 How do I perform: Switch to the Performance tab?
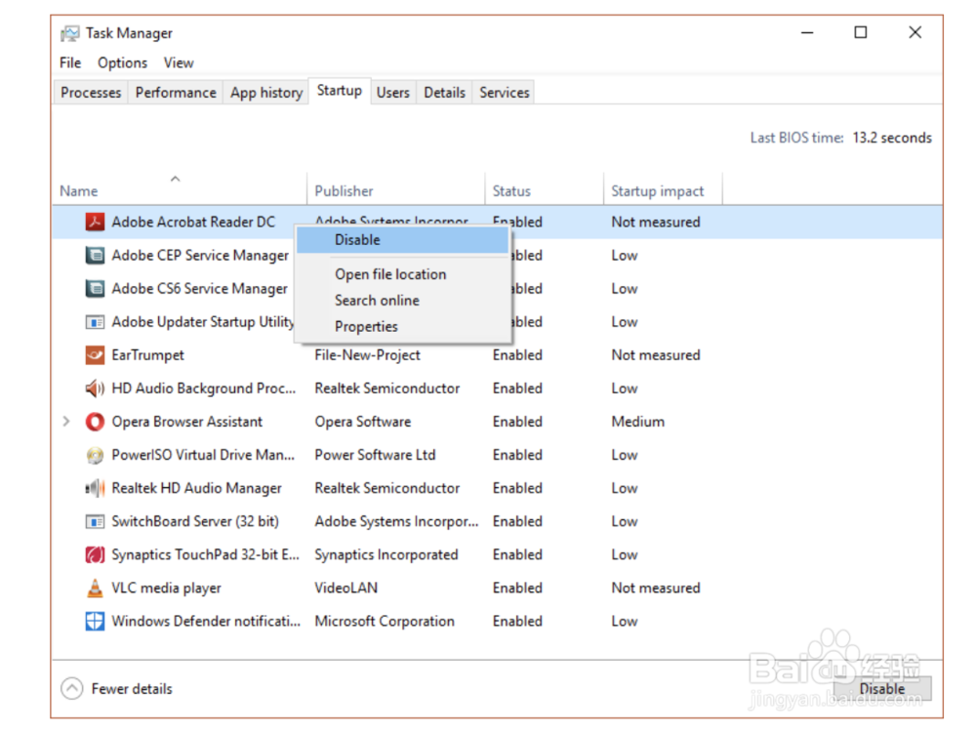pos(176,93)
